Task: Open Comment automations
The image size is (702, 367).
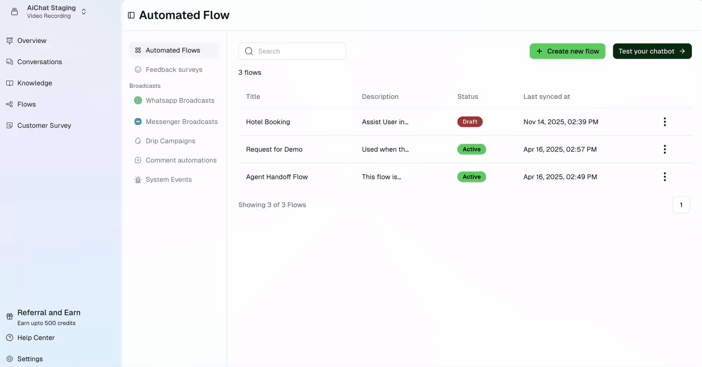Action: tap(181, 160)
